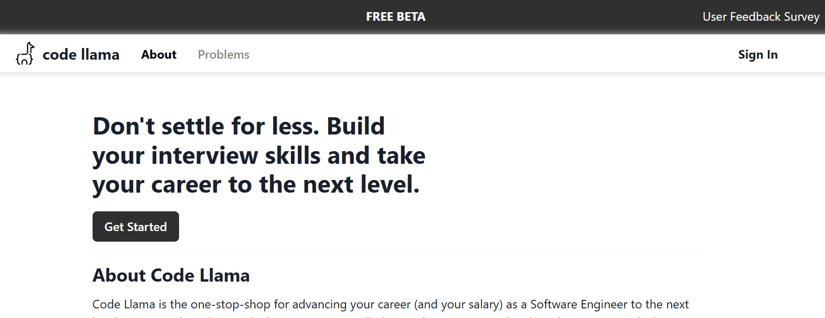Click Sign In in the navbar
This screenshot has width=825, height=318.
pos(757,55)
